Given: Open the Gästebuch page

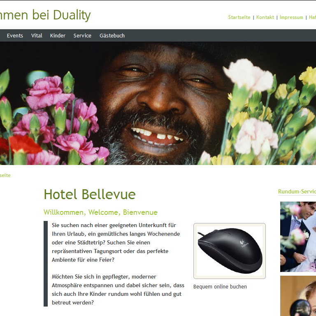Looking at the screenshot, I should pos(112,36).
